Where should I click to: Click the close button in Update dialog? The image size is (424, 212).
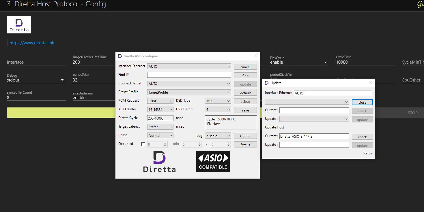(362, 102)
